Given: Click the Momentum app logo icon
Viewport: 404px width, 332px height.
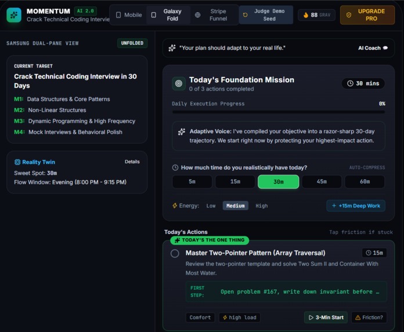Looking at the screenshot, I should coord(14,15).
